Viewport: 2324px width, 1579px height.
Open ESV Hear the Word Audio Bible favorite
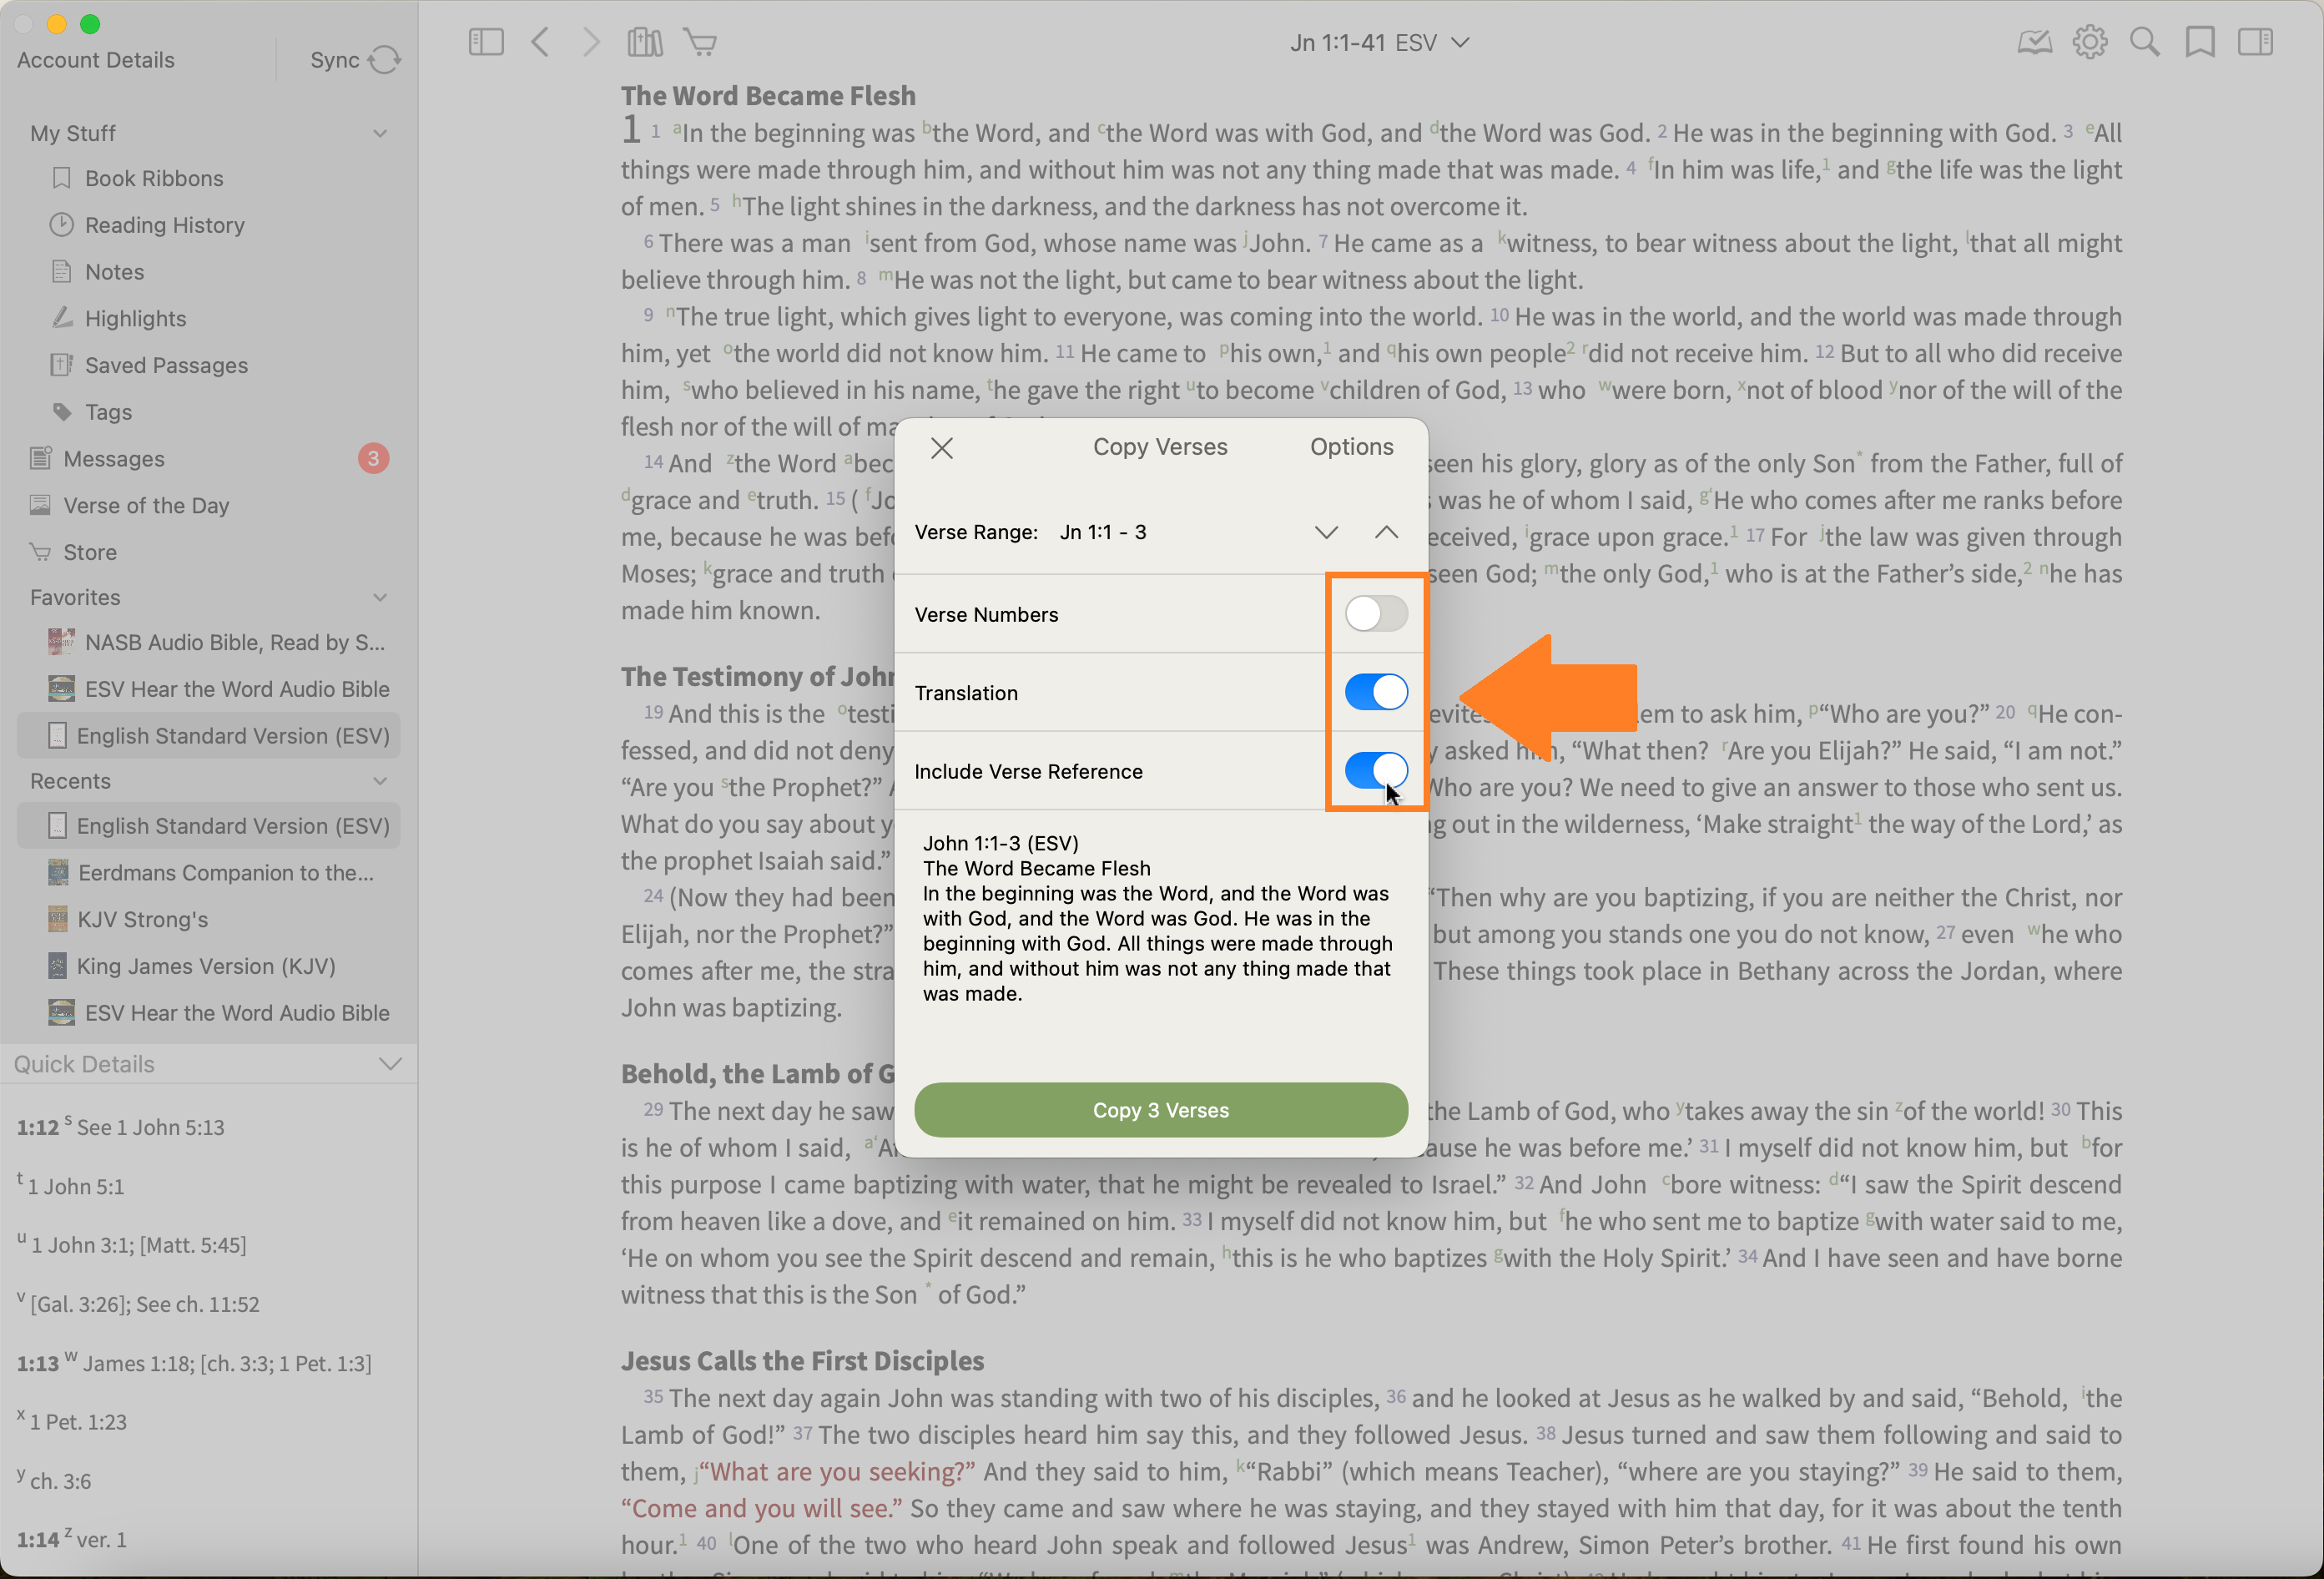237,689
